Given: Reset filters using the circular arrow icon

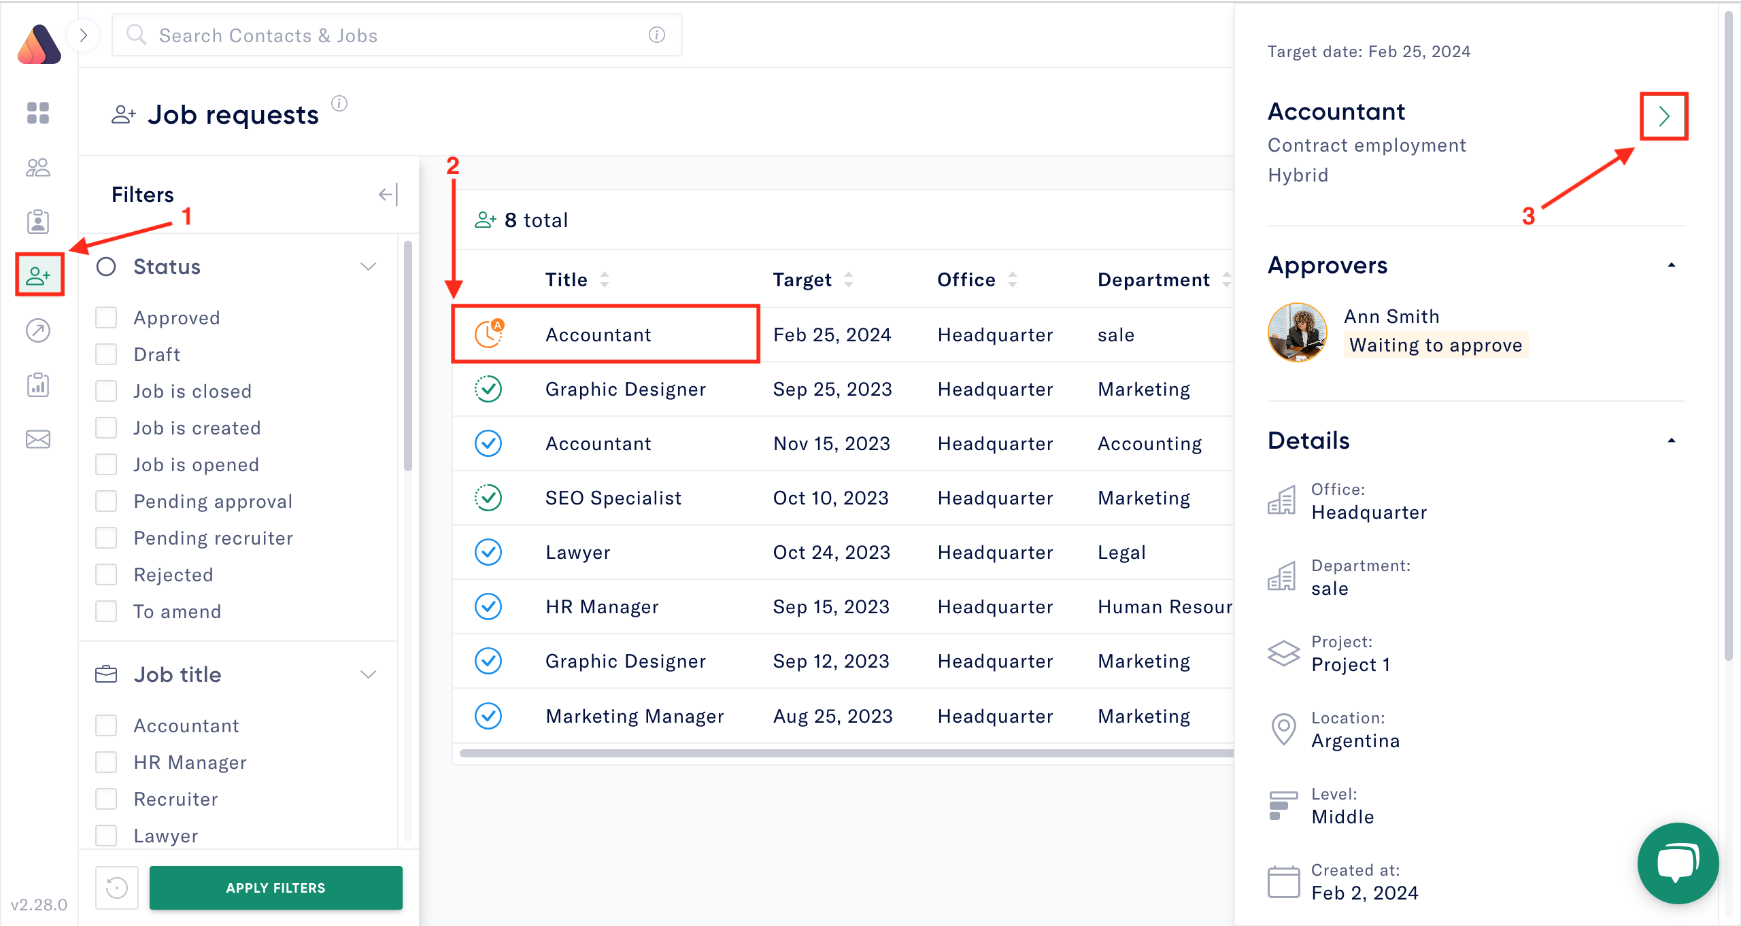Looking at the screenshot, I should (x=116, y=888).
